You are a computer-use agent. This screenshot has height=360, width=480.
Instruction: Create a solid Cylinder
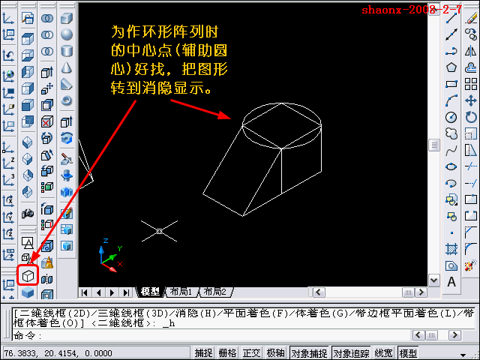(67, 51)
